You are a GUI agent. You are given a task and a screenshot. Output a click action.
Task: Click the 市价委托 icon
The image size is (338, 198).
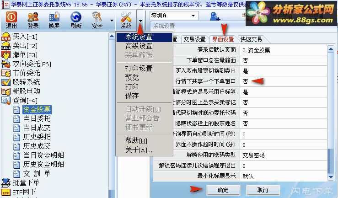tap(6, 73)
